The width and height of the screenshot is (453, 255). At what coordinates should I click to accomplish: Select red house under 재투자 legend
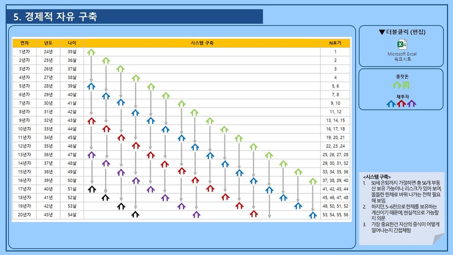pos(401,104)
